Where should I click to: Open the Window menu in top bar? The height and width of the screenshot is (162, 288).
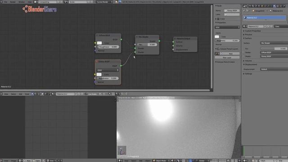point(22,2)
